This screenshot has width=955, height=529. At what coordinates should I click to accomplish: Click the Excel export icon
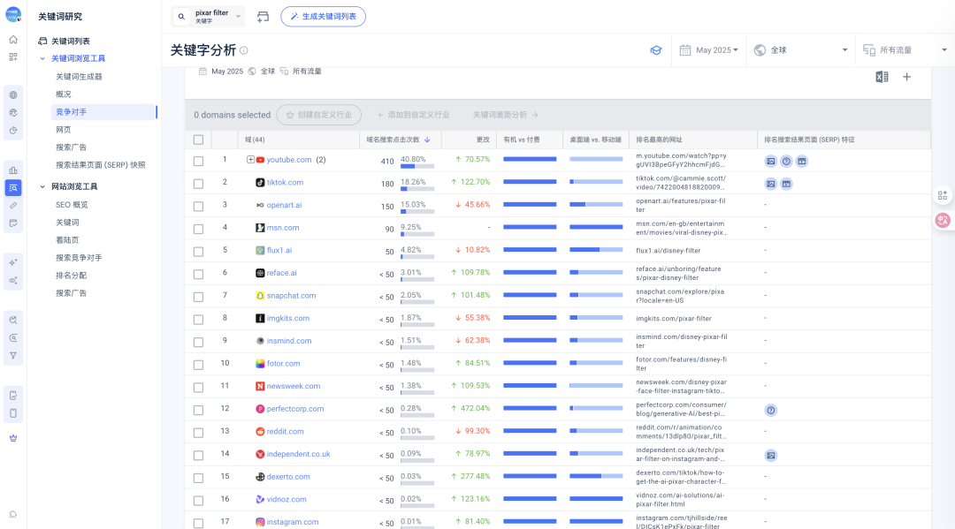(882, 77)
